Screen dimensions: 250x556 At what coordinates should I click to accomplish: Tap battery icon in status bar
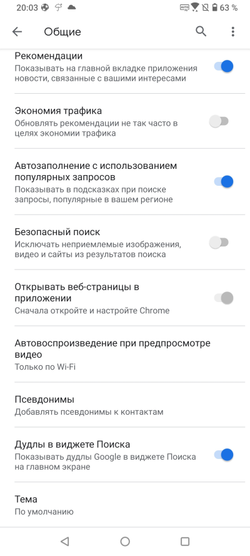pyautogui.click(x=214, y=7)
